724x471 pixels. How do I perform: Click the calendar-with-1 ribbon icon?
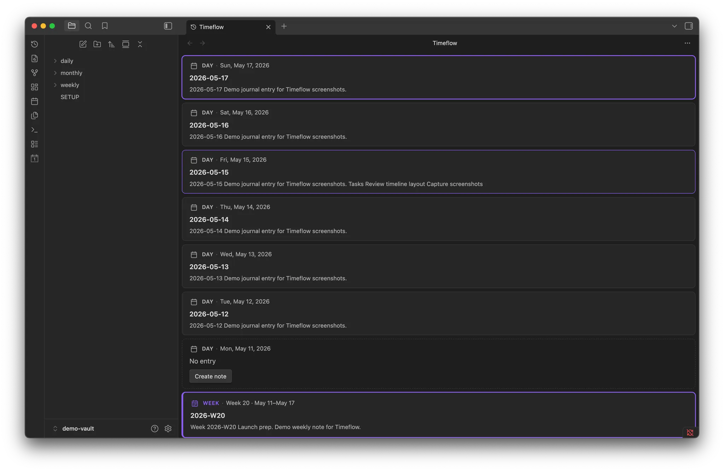click(35, 158)
